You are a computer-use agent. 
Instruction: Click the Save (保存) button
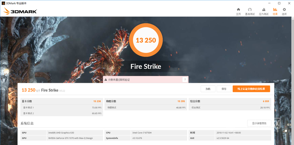tap(224, 89)
